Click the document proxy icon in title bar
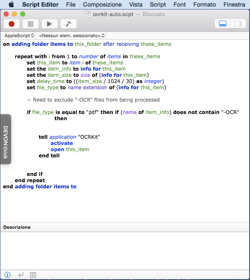This screenshot has height=280, width=250. 88,14
